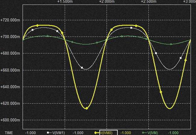Click the yellow diamond marker on first peak
Screen dimensions: 196x135
pos(37,25)
